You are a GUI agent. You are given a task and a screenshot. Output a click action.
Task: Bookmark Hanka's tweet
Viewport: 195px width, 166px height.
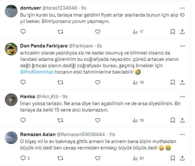173,120
